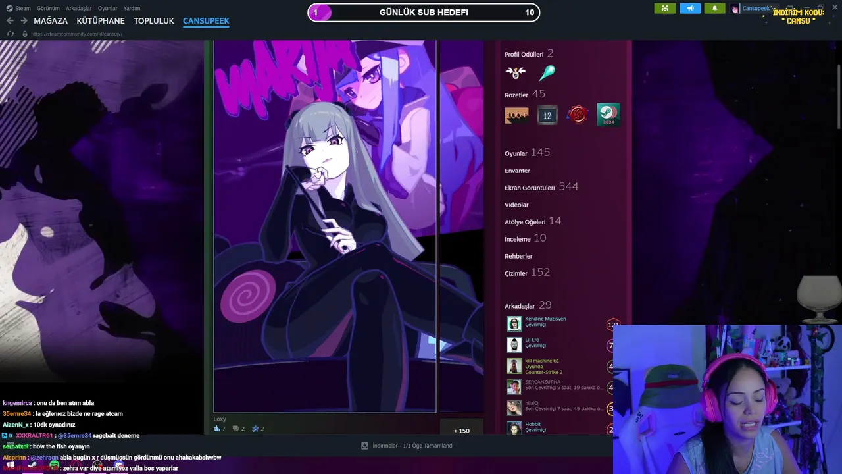Viewport: 842px width, 474px height.
Task: Click the blue megaphone announcements icon
Action: coord(690,8)
